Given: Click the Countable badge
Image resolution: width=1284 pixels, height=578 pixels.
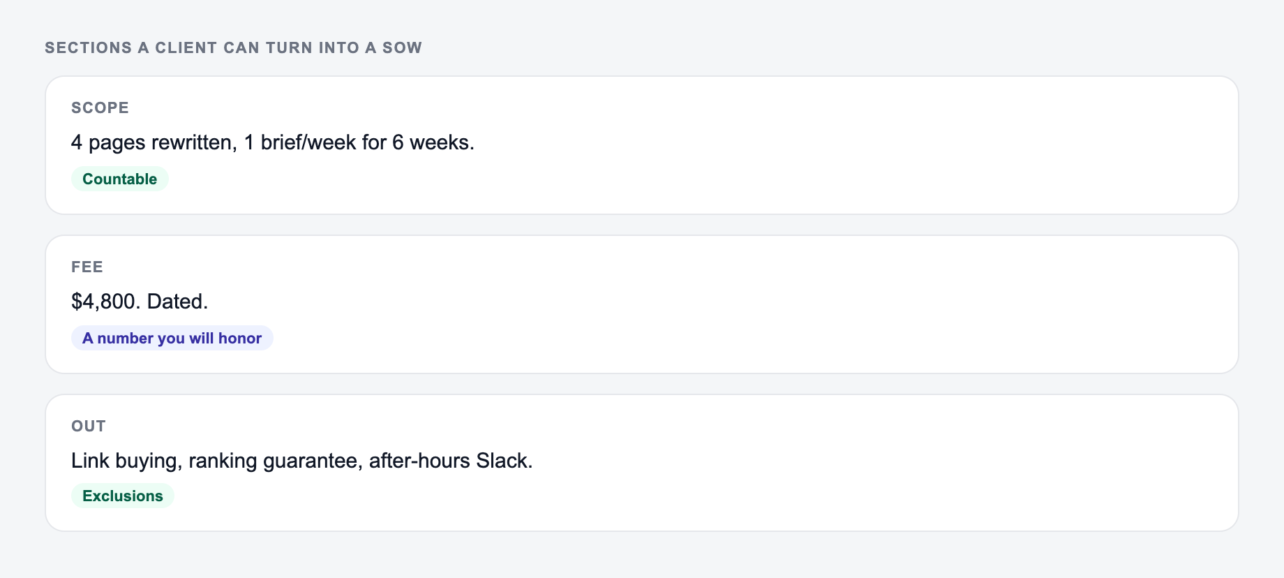Looking at the screenshot, I should coord(119,179).
